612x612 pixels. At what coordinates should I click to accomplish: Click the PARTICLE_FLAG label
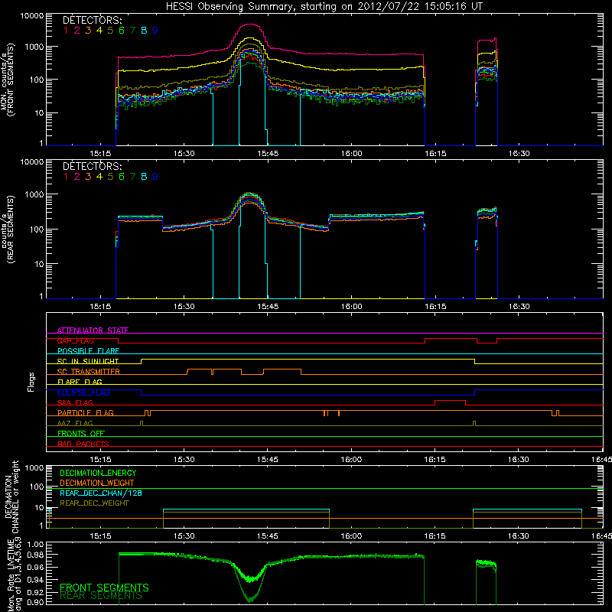click(86, 413)
